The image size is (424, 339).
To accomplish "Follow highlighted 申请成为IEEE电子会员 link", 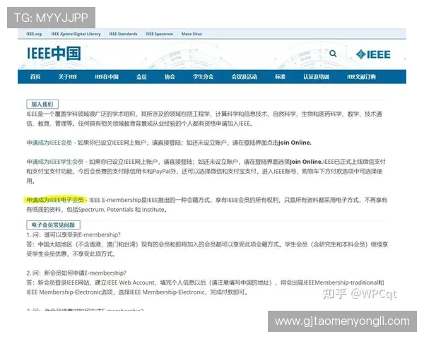I will 55,200.
